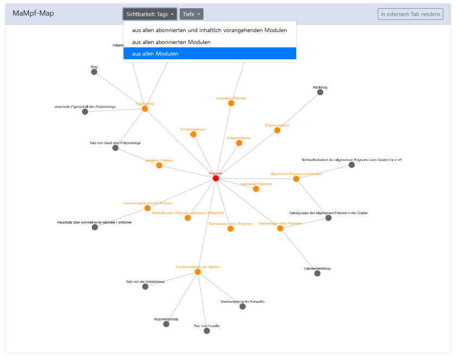Select the separables Polynom node

(x=231, y=103)
